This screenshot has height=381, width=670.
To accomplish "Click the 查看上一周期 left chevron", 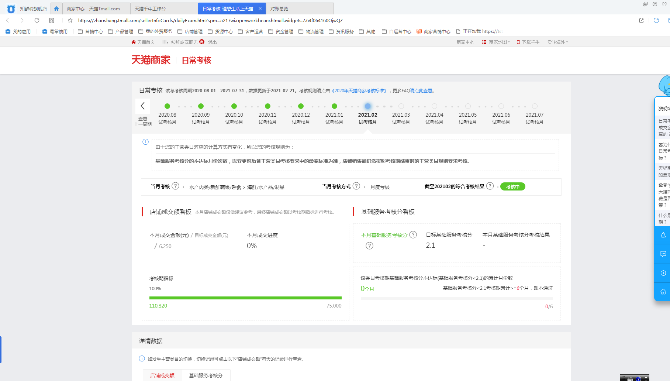I will [142, 106].
